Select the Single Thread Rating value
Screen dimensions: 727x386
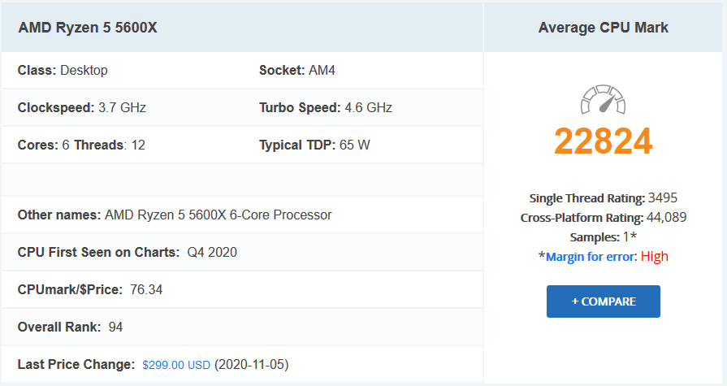[663, 198]
